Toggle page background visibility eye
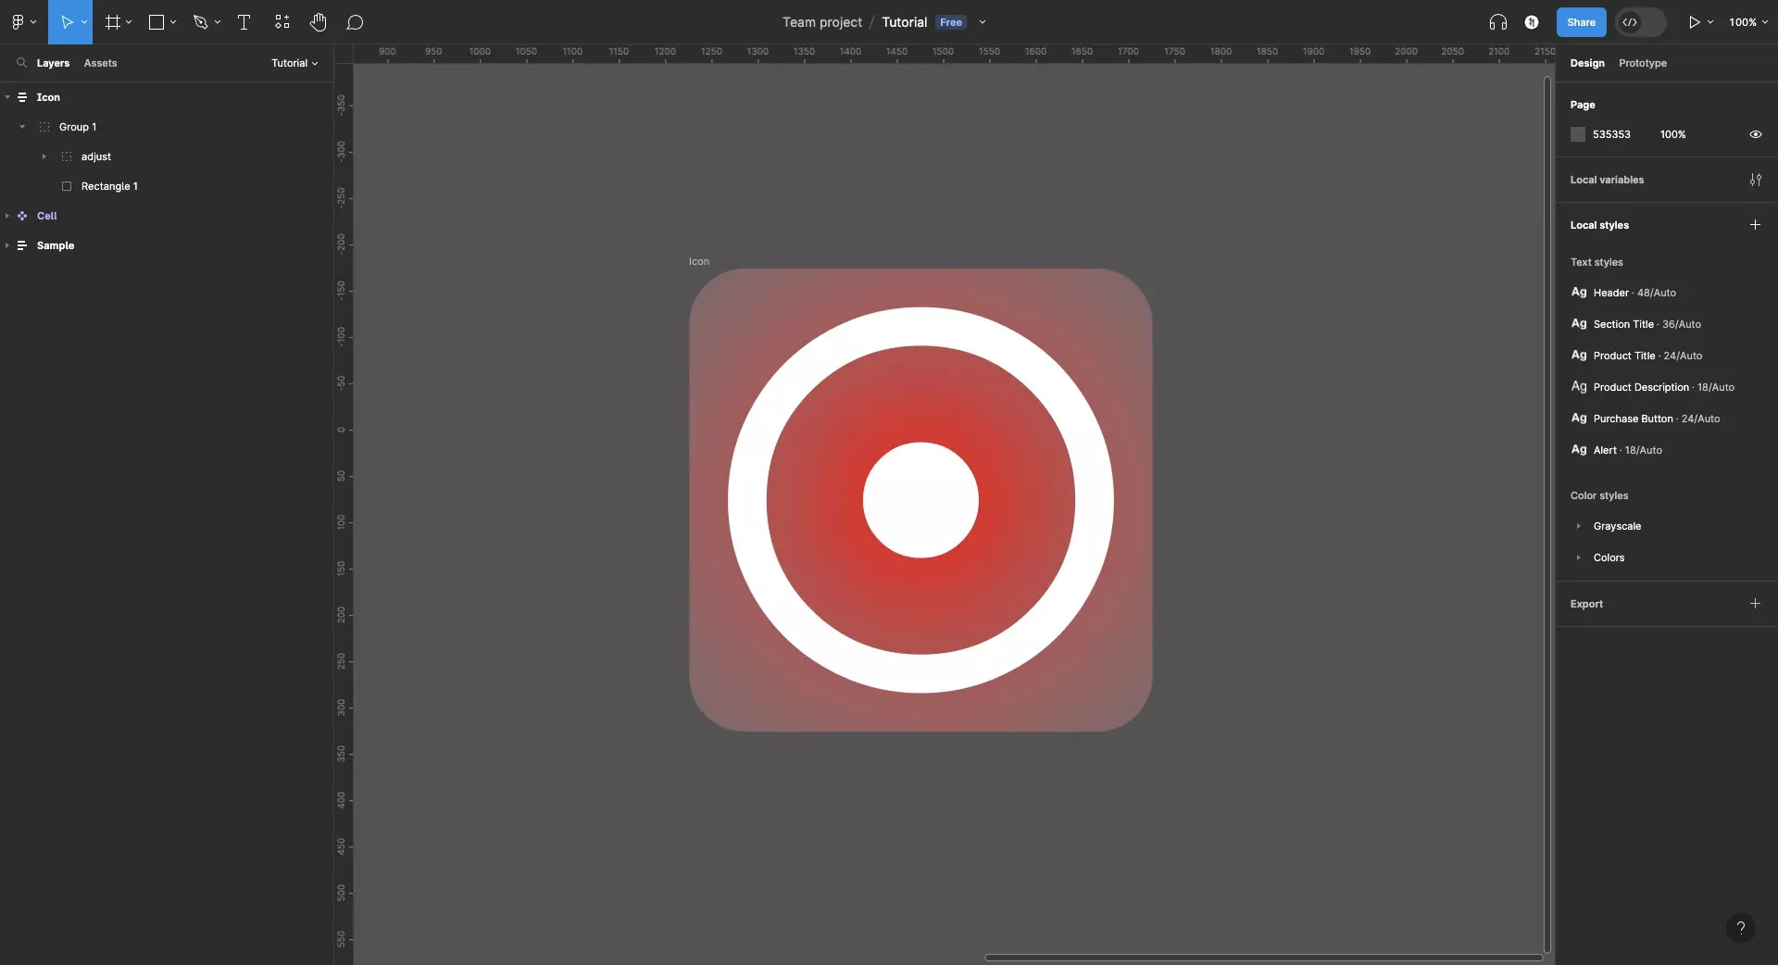 coord(1756,134)
